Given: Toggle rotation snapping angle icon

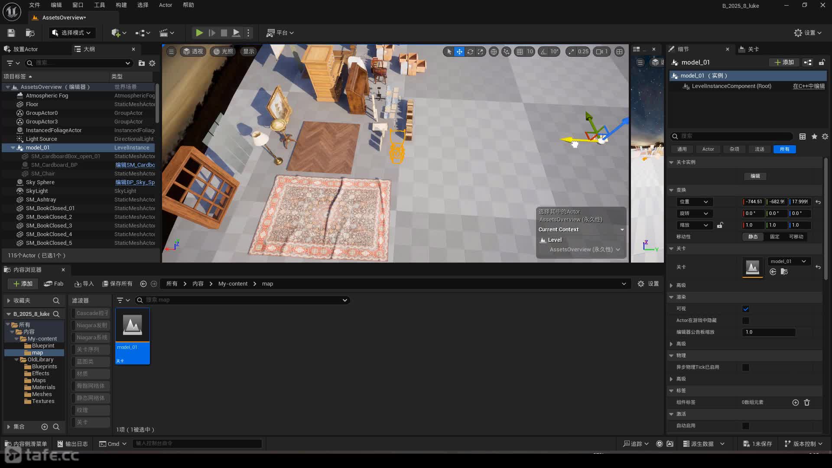Looking at the screenshot, I should (544, 52).
